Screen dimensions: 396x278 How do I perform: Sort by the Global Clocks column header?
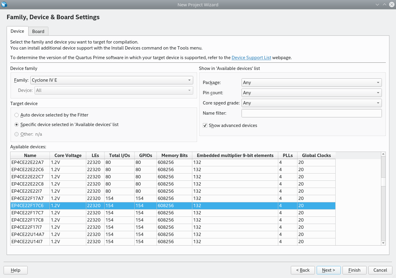click(x=316, y=156)
